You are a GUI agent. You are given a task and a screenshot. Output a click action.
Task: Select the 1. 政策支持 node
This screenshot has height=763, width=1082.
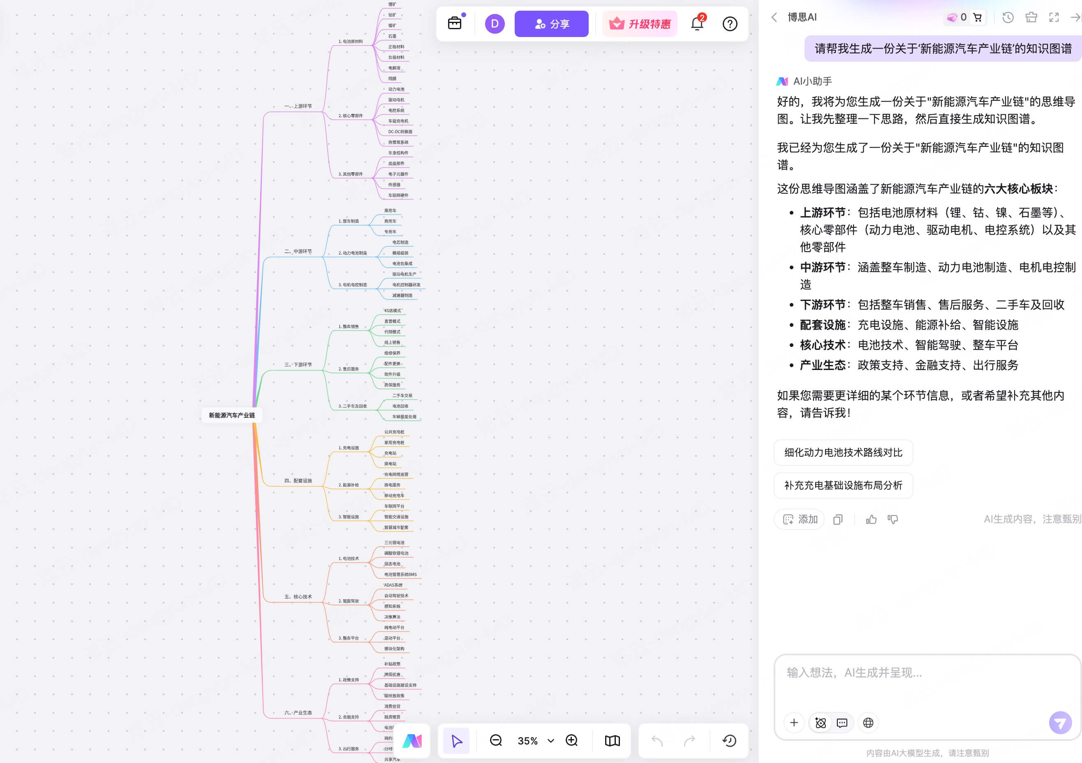point(349,680)
